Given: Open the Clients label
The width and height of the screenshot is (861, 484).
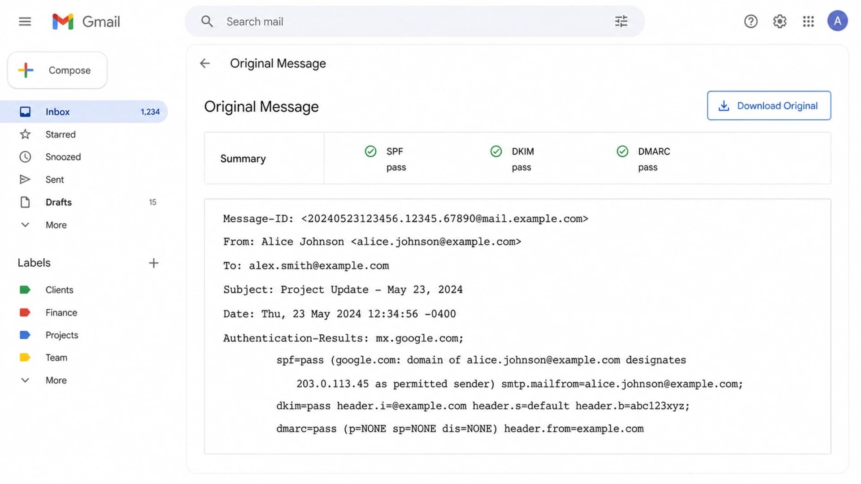Looking at the screenshot, I should click(x=59, y=290).
